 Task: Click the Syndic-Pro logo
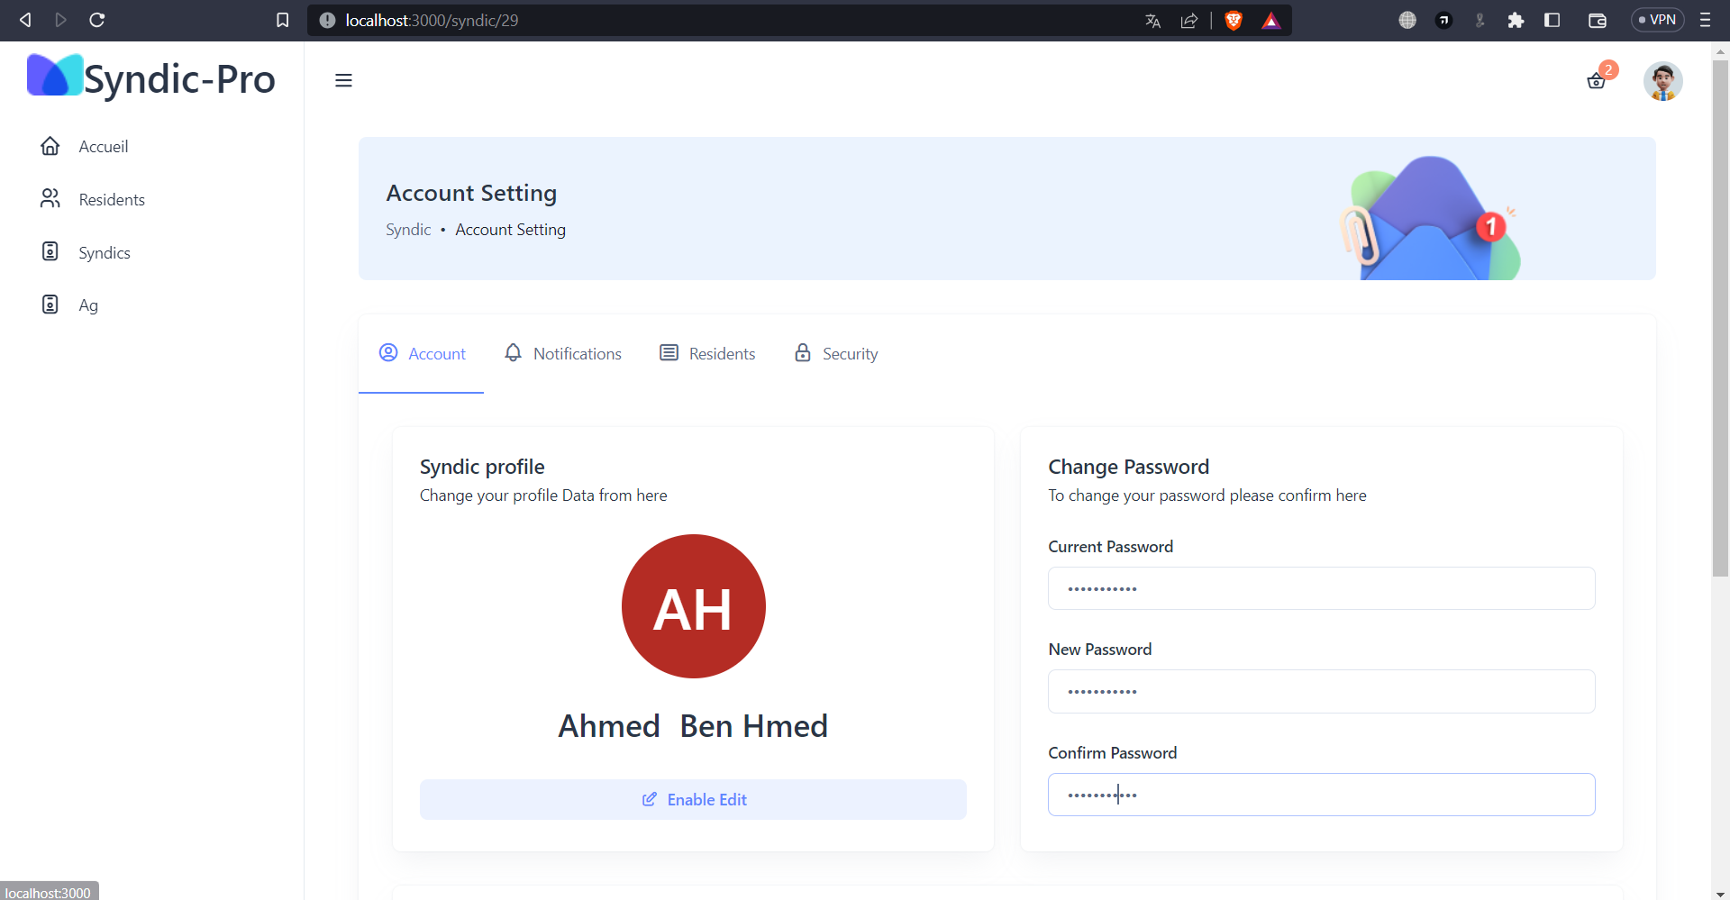pyautogui.click(x=151, y=77)
